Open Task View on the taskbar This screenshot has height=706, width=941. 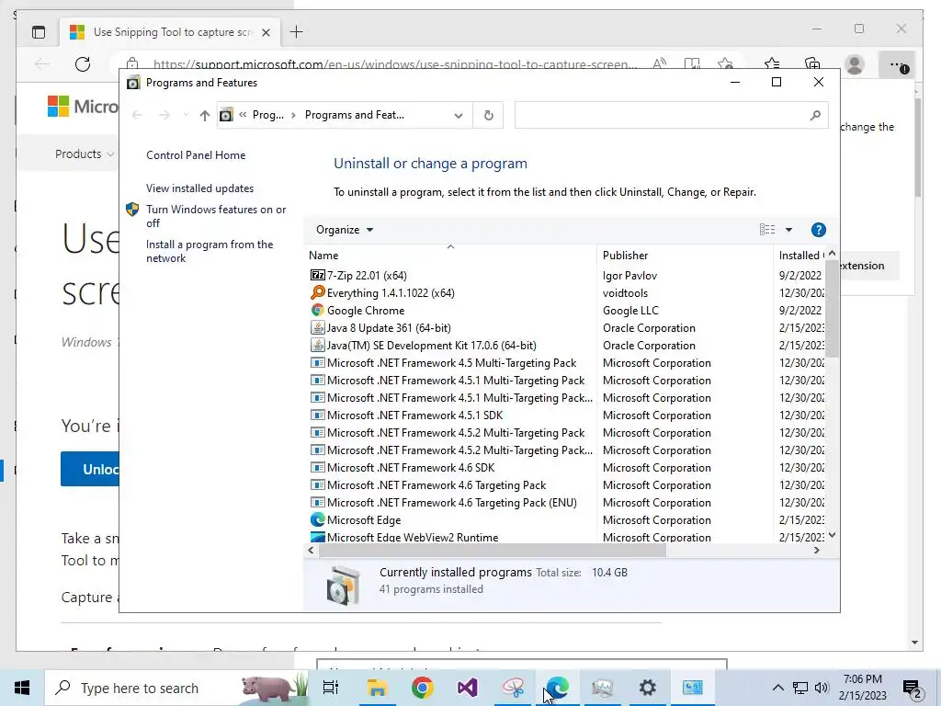[331, 688]
